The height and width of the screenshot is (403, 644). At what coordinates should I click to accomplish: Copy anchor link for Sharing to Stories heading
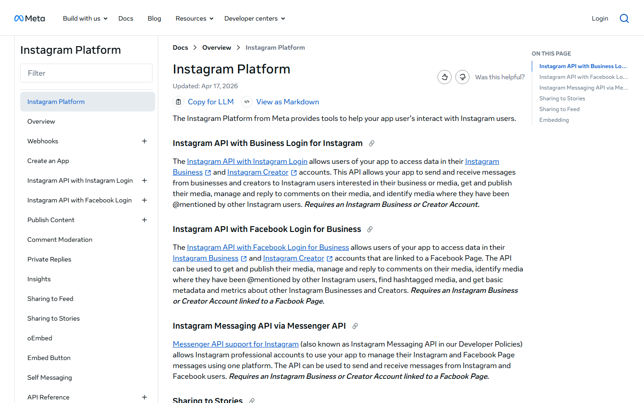coord(252,400)
